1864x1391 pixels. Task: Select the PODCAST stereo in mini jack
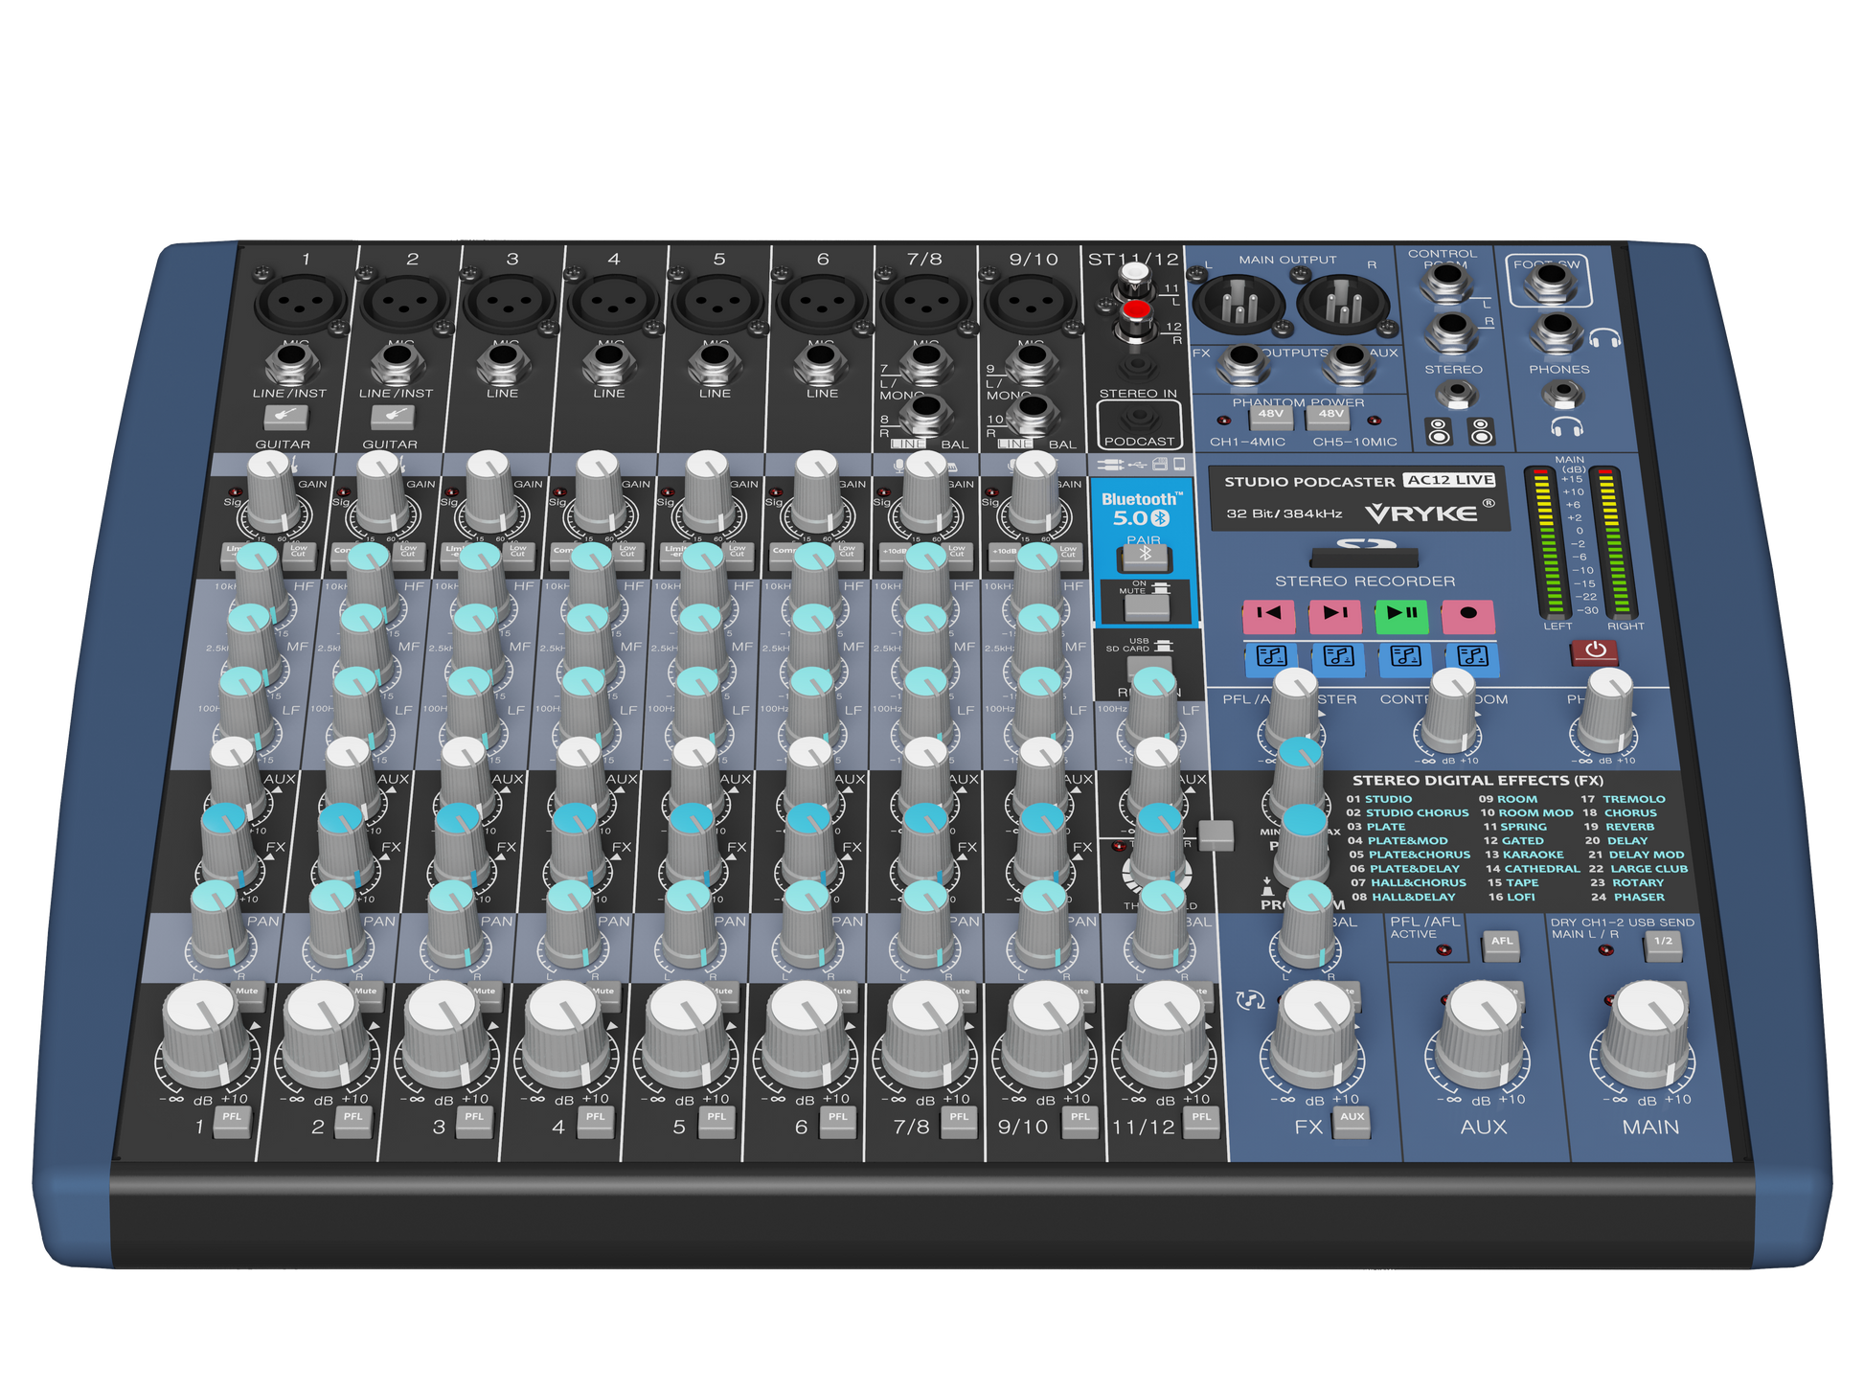point(1139,418)
